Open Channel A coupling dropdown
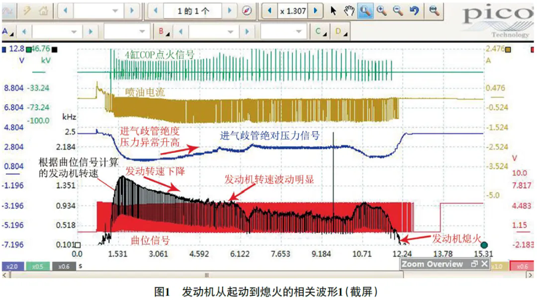537x300 pixels. (127, 32)
